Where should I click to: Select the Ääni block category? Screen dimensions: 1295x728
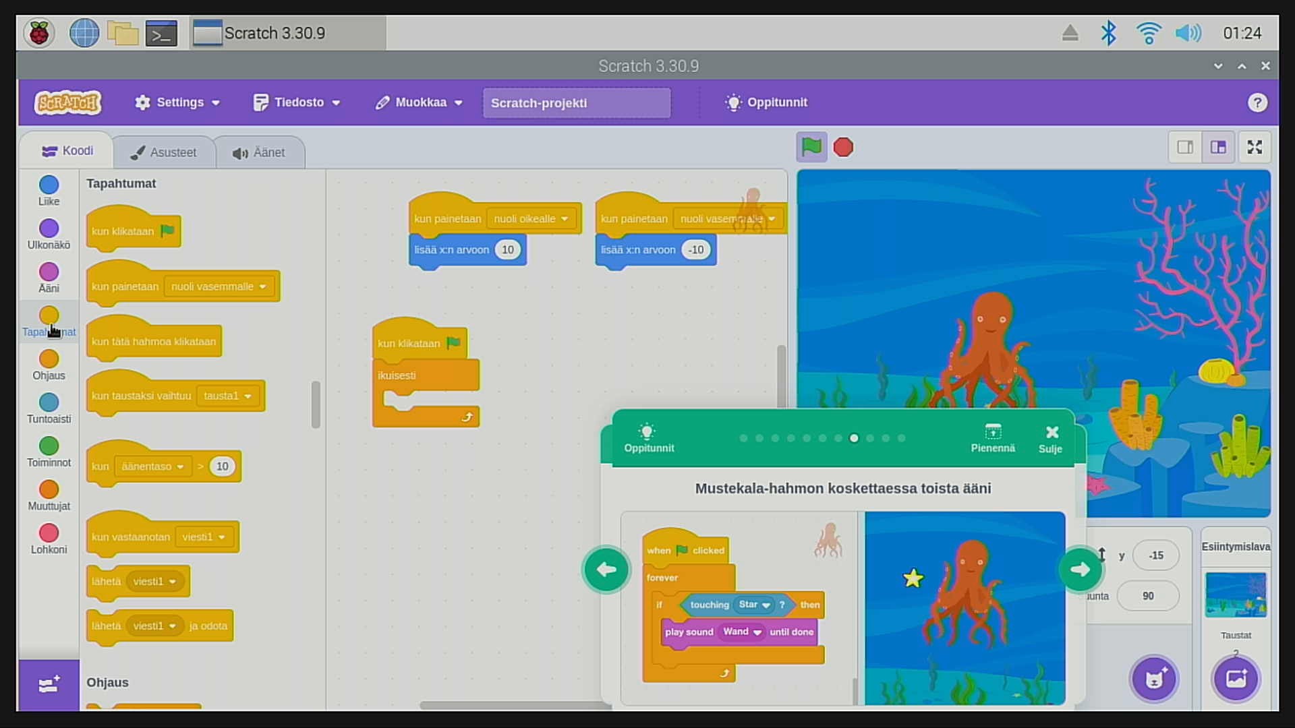pyautogui.click(x=49, y=278)
